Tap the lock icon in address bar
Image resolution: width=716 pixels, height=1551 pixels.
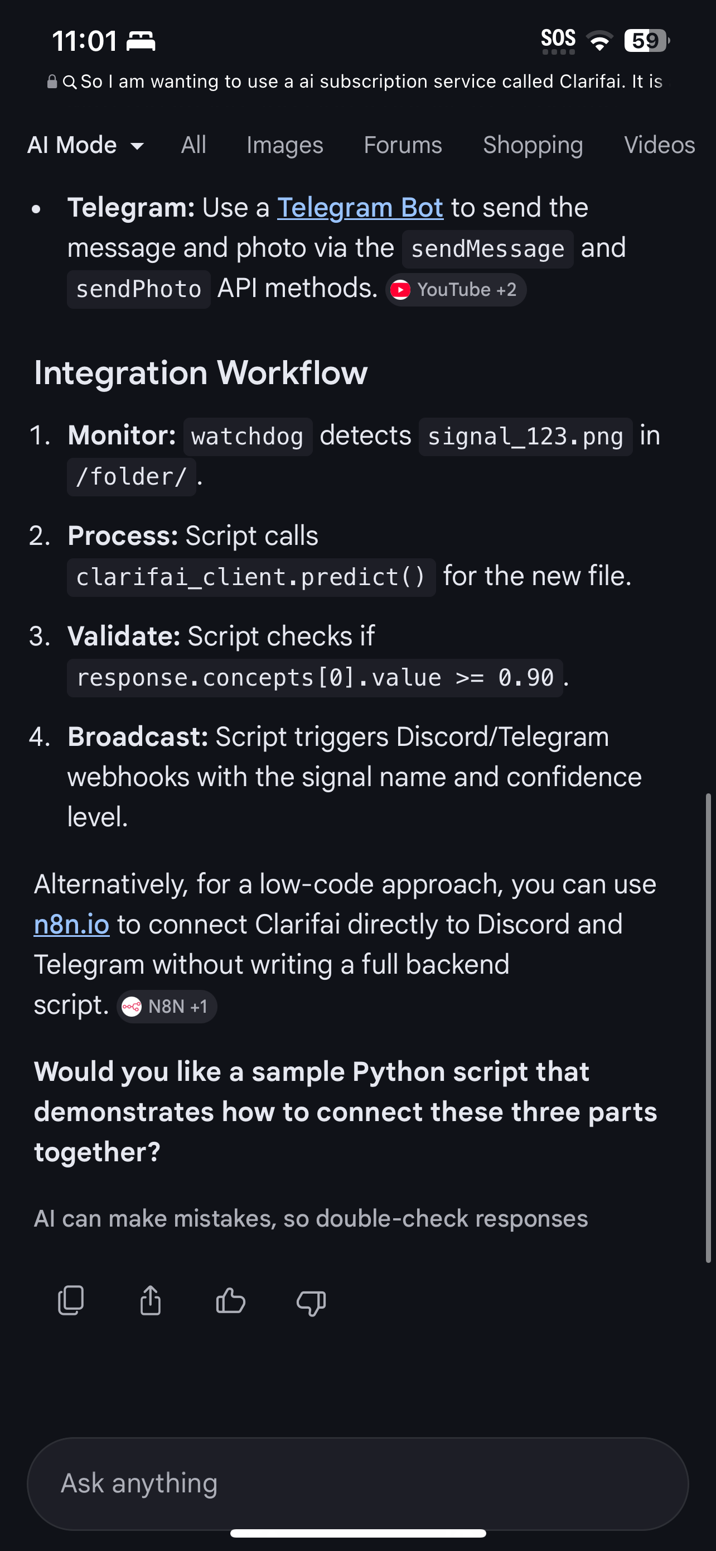coord(52,82)
